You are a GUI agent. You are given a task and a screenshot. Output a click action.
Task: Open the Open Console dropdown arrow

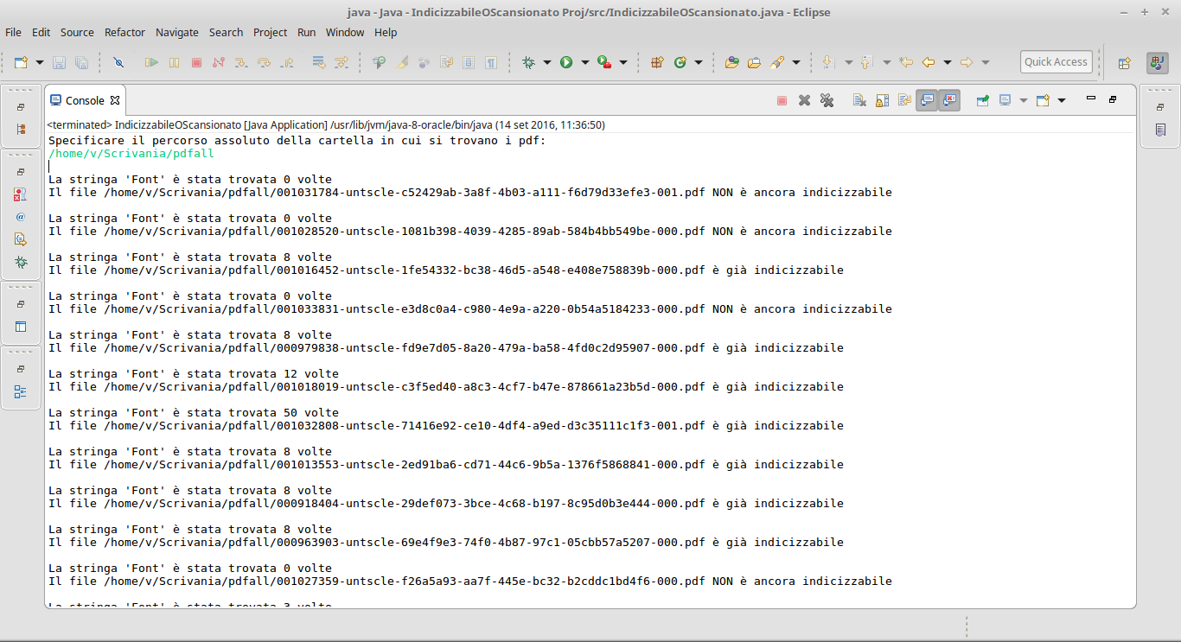click(x=1062, y=100)
